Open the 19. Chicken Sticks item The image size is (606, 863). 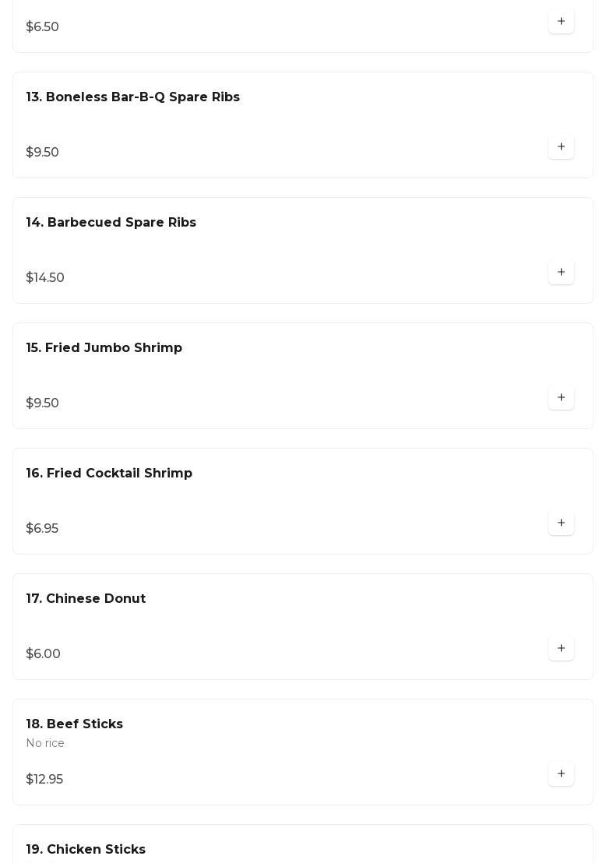point(86,850)
